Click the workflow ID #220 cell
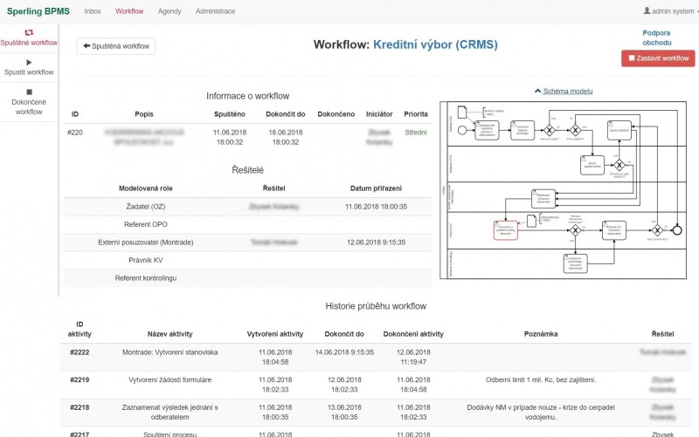Image resolution: width=699 pixels, height=437 pixels. tap(75, 133)
